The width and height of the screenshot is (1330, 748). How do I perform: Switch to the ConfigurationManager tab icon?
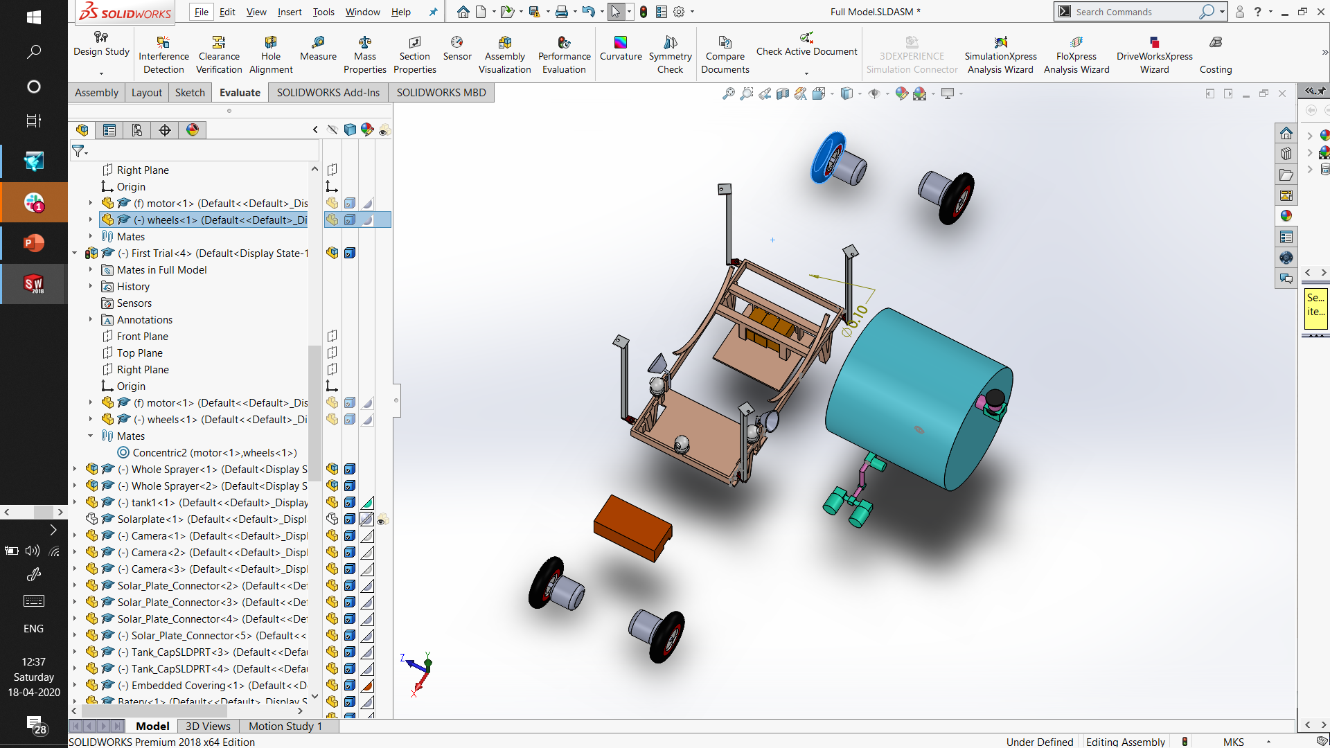click(x=137, y=130)
